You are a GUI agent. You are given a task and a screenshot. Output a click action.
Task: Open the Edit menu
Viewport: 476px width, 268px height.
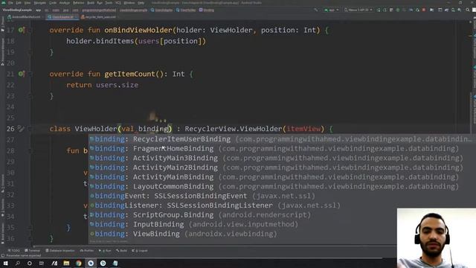coord(19,3)
